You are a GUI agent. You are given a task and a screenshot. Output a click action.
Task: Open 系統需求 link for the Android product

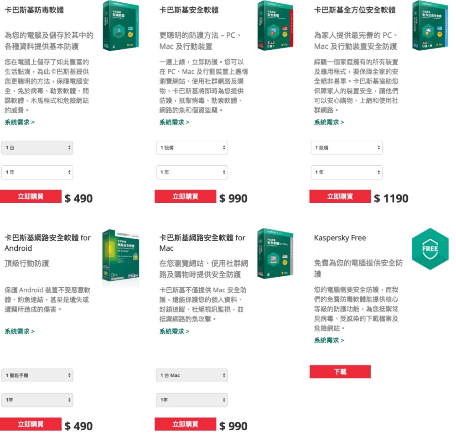pos(20,332)
